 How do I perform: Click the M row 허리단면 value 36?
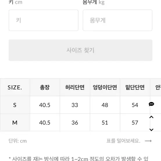tap(75, 123)
